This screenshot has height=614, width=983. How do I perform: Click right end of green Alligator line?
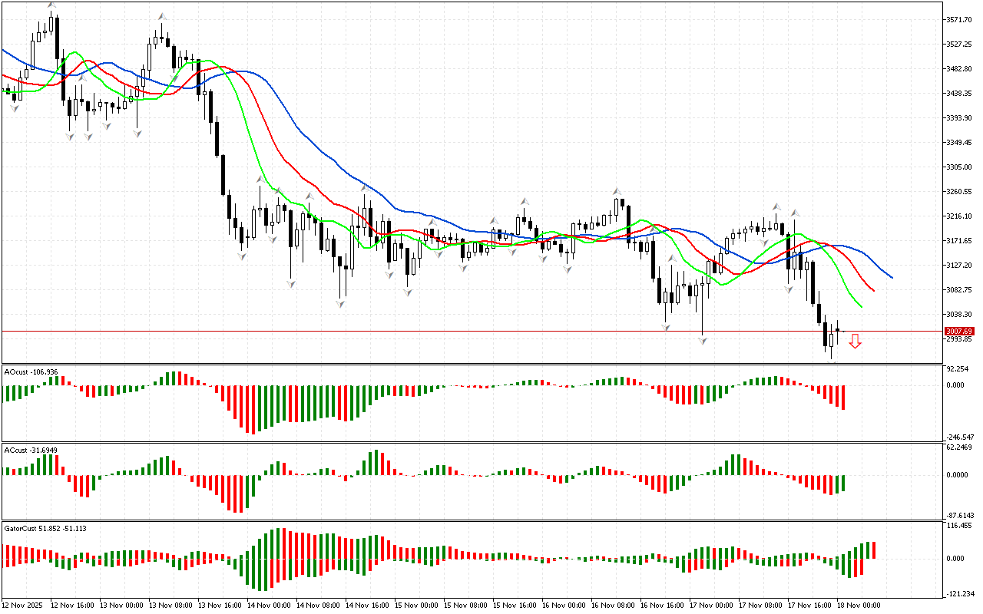[x=862, y=307]
